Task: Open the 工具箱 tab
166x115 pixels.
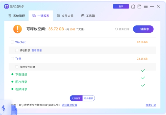Action: (88, 16)
